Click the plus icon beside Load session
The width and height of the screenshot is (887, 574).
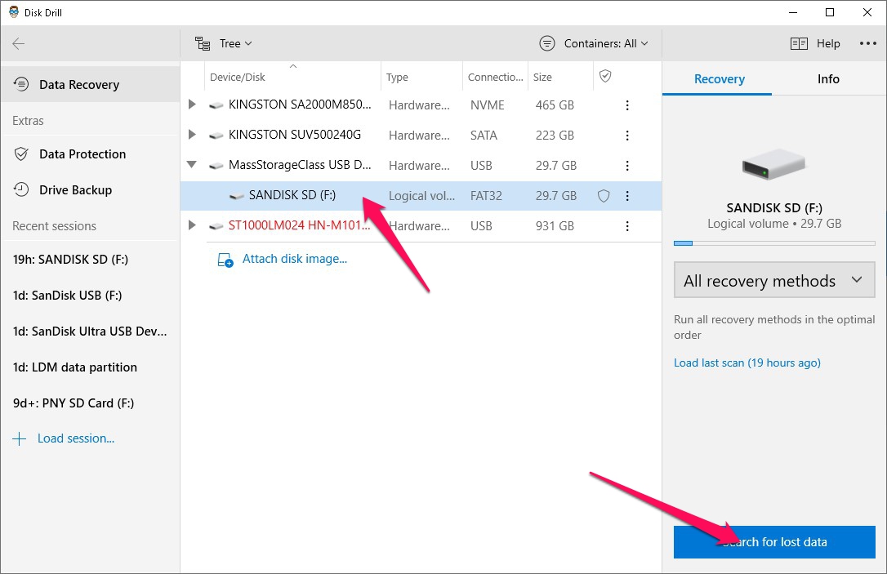tap(20, 438)
